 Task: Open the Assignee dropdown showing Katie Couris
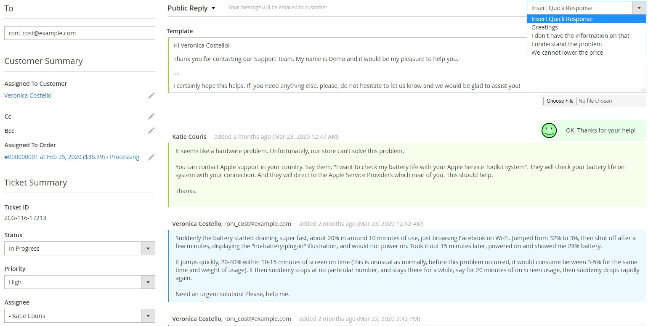click(80, 316)
